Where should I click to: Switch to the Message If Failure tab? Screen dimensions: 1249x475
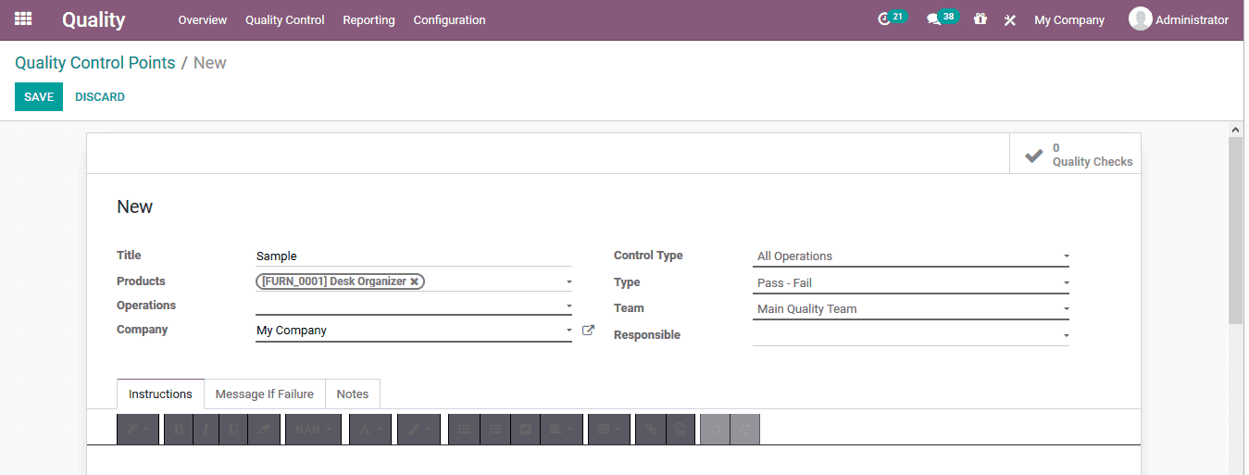tap(265, 394)
